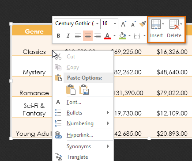Paste as picture clipboard icon
This screenshot has width=192, height=161.
click(x=84, y=89)
